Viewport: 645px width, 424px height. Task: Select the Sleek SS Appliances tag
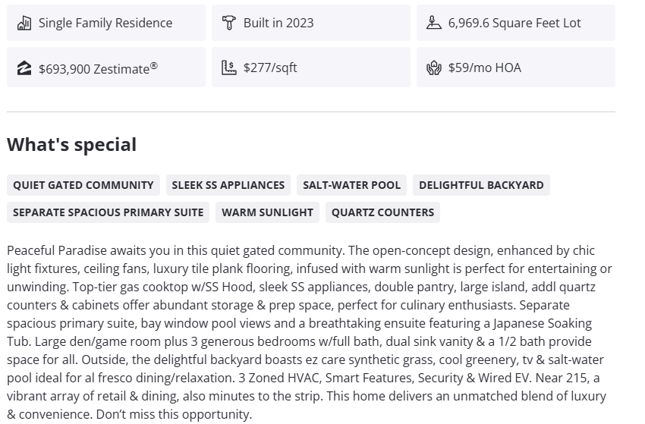pos(228,185)
